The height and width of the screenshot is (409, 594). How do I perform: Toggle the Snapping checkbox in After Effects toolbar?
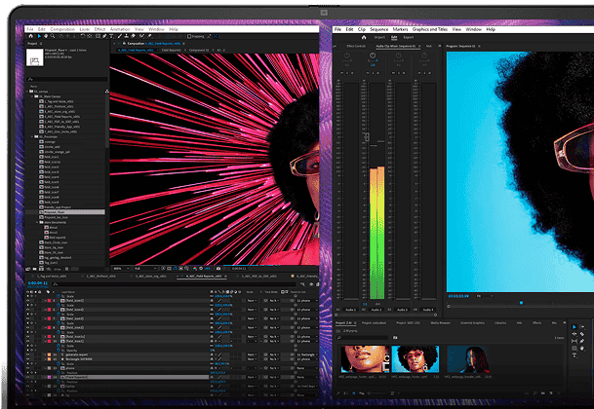189,36
